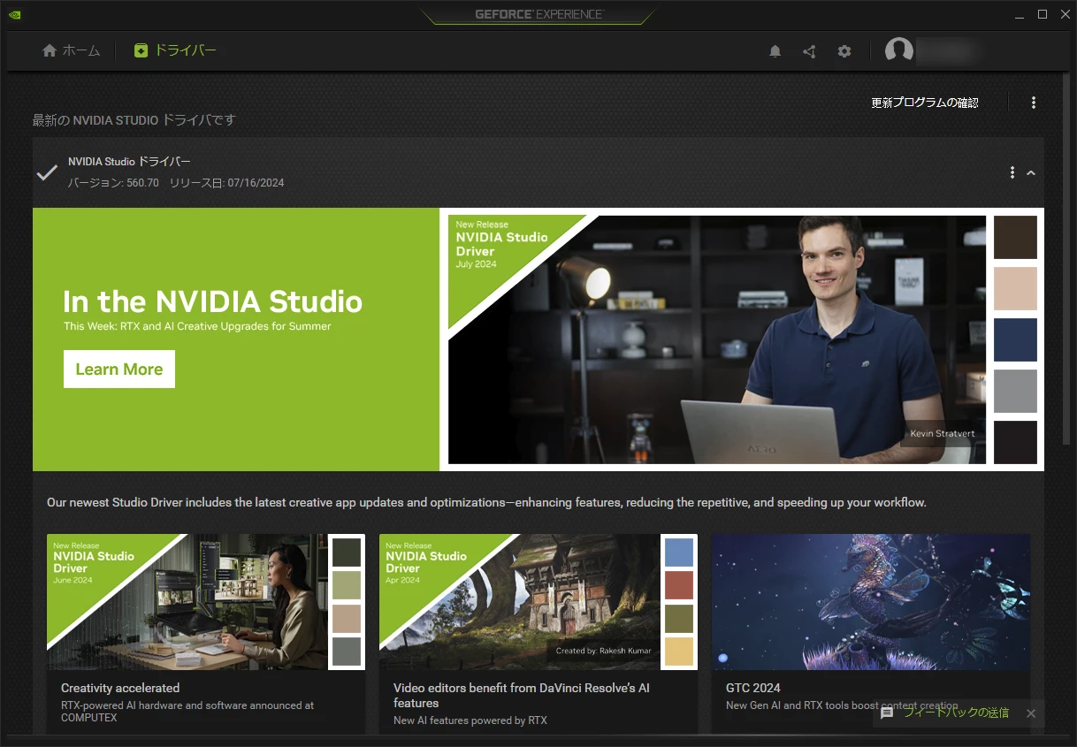The width and height of the screenshot is (1077, 747).
Task: Select the beige swatch in July banner
Action: tap(1015, 288)
